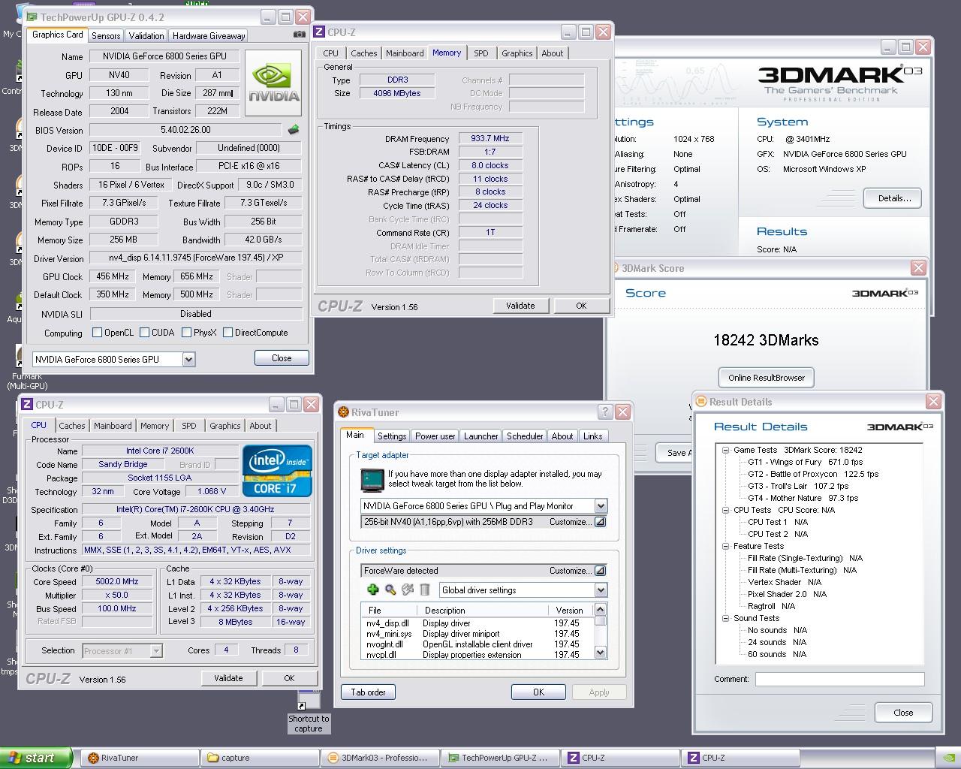Open the SPD tab in CPU-Z memory window
Viewport: 961px width, 769px height.
point(481,53)
